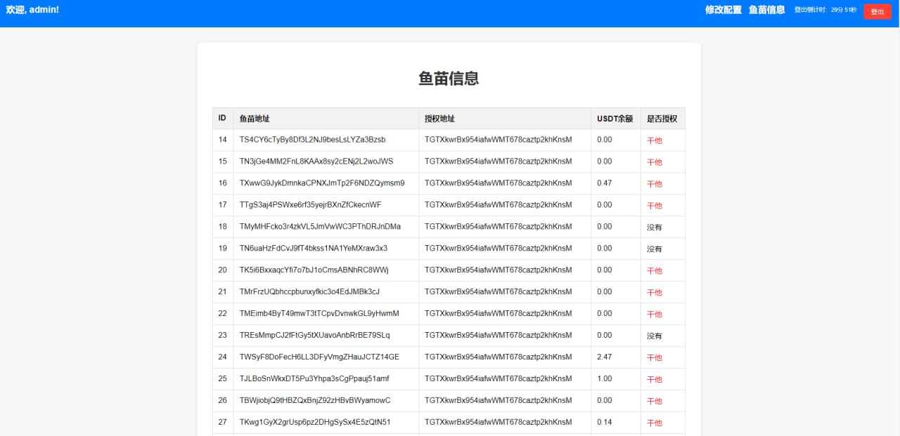Select the ID column header
Screen dimensions: 900x436
tap(222, 118)
